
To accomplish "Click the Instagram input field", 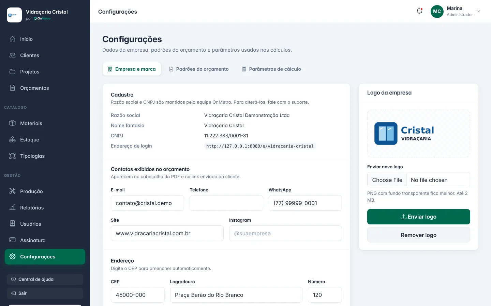I will click(x=285, y=233).
